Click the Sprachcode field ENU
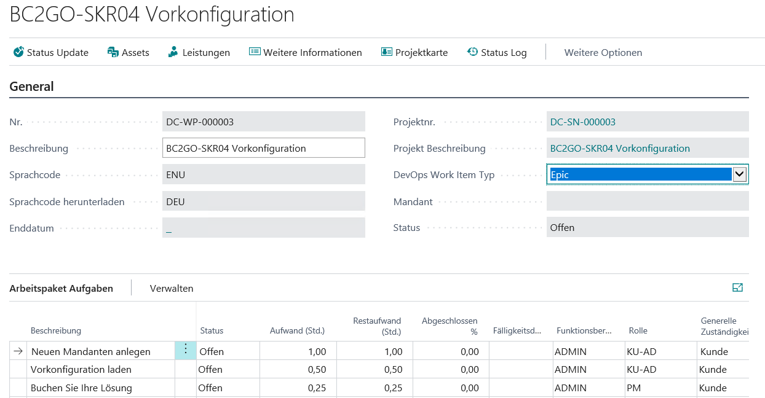This screenshot has width=765, height=398. [264, 174]
